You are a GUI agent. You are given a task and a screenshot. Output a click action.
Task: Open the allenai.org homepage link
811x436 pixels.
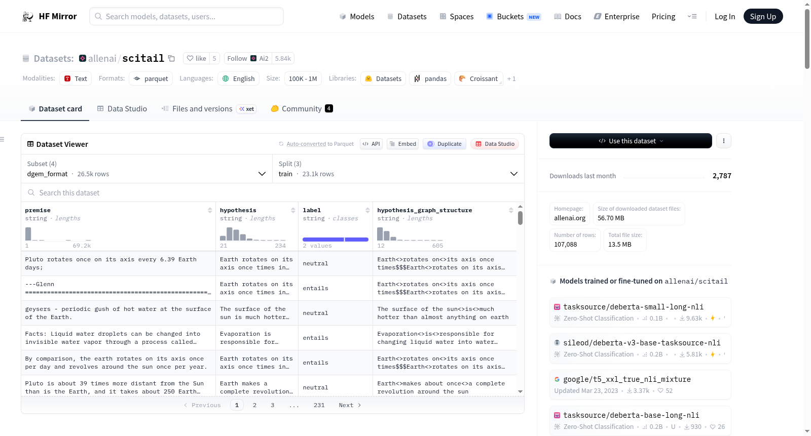pos(570,218)
